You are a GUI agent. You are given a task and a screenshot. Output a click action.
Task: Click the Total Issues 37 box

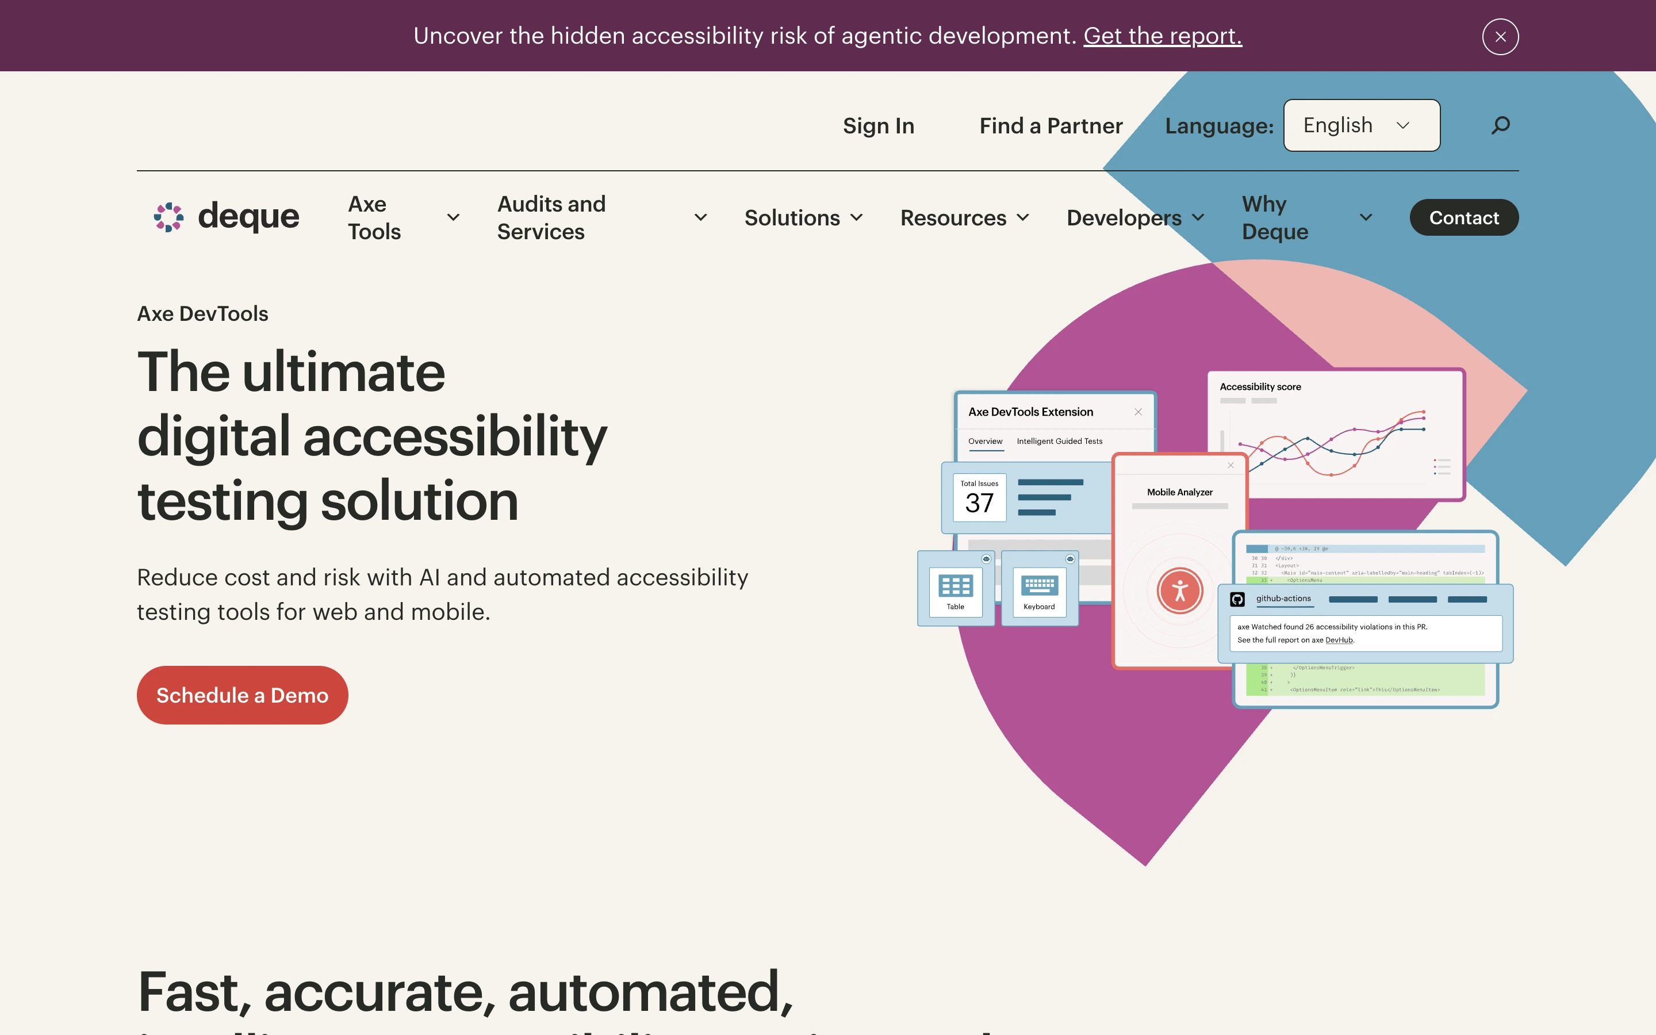(979, 497)
